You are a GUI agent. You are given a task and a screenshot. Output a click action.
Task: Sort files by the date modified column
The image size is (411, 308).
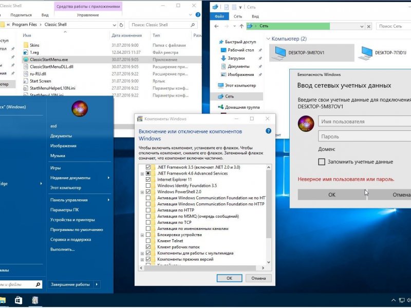(126, 35)
